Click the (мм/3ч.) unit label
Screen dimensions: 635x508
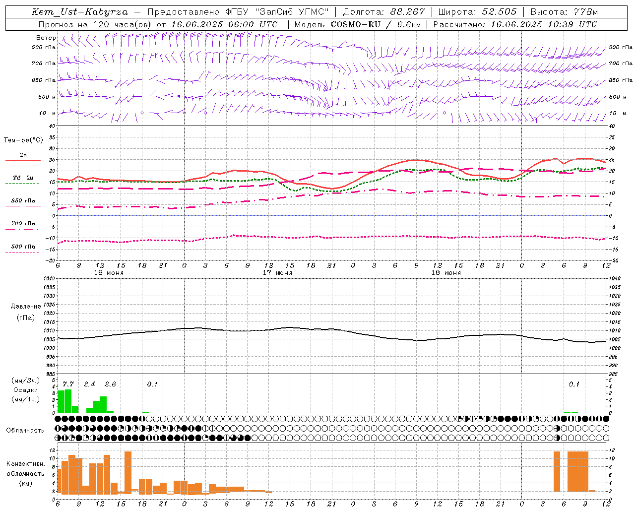click(x=26, y=381)
